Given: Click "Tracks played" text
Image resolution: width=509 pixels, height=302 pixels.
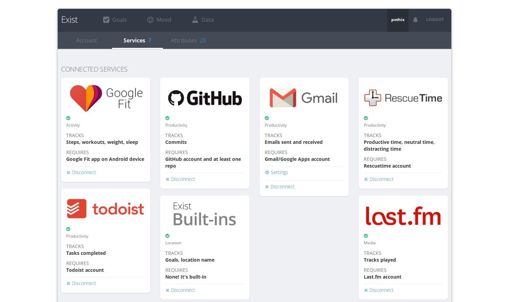Looking at the screenshot, I should (x=380, y=260).
